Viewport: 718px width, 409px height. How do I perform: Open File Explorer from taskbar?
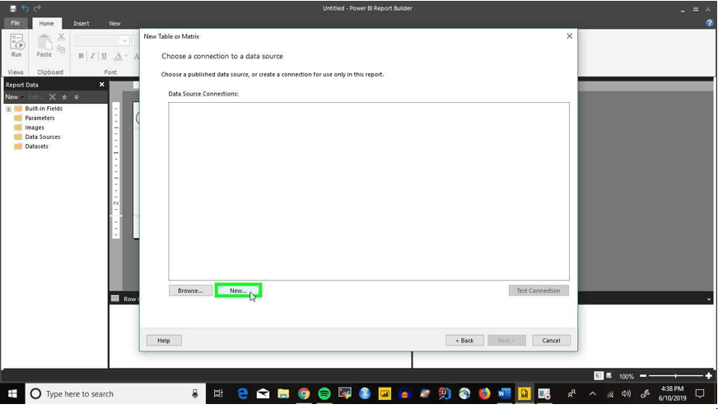[x=283, y=393]
